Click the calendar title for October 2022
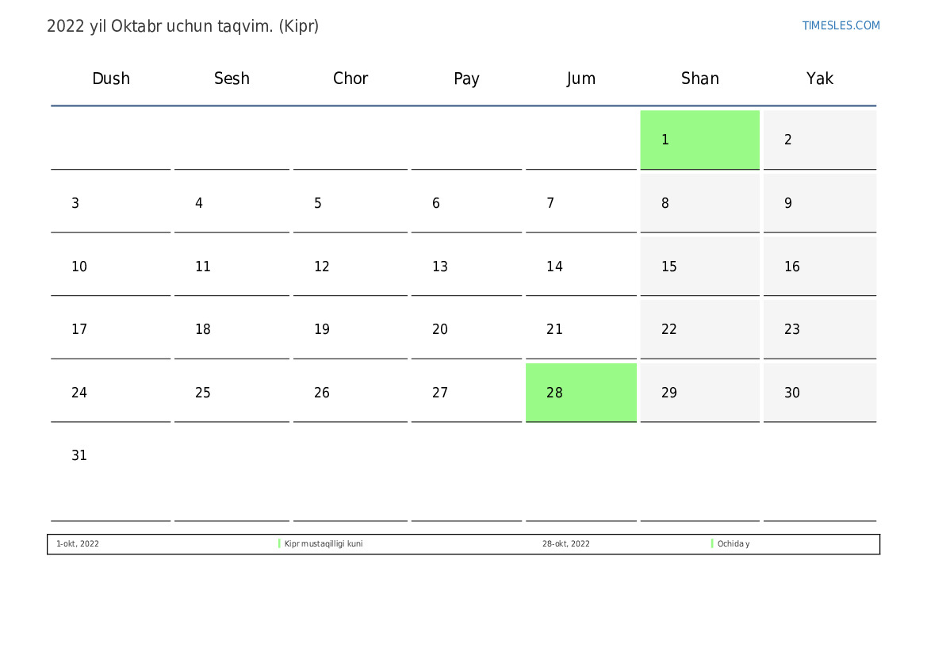 182,26
